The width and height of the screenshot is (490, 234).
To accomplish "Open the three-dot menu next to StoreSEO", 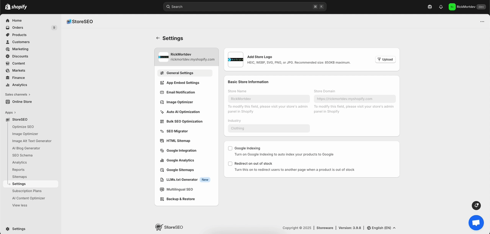I will point(482,22).
